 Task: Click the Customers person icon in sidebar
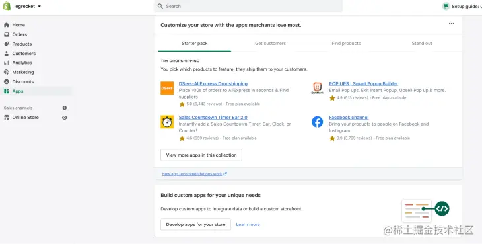tap(7, 54)
